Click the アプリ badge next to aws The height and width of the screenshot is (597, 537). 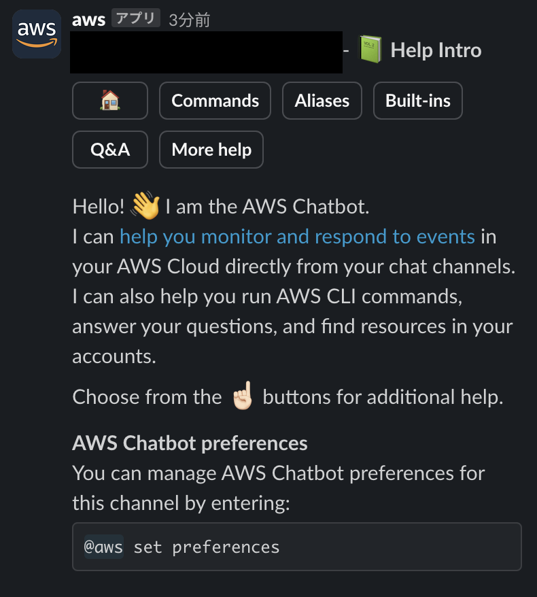(x=136, y=19)
